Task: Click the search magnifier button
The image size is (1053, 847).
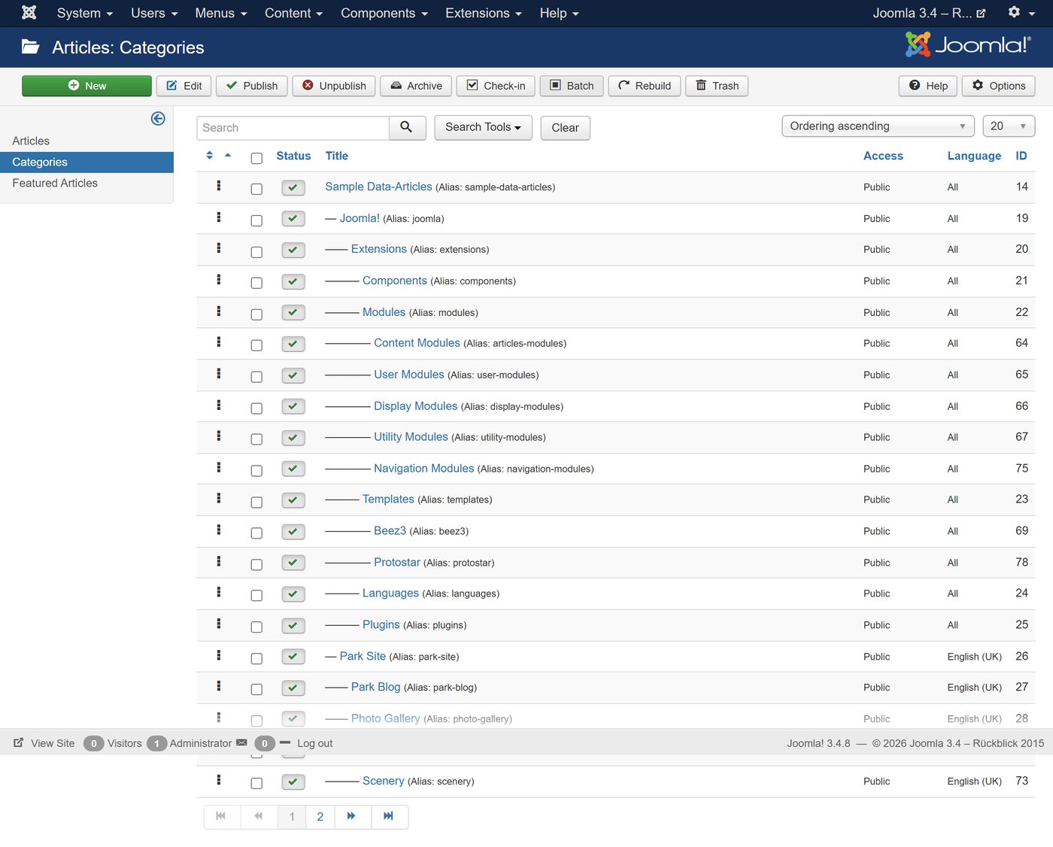Action: [407, 128]
